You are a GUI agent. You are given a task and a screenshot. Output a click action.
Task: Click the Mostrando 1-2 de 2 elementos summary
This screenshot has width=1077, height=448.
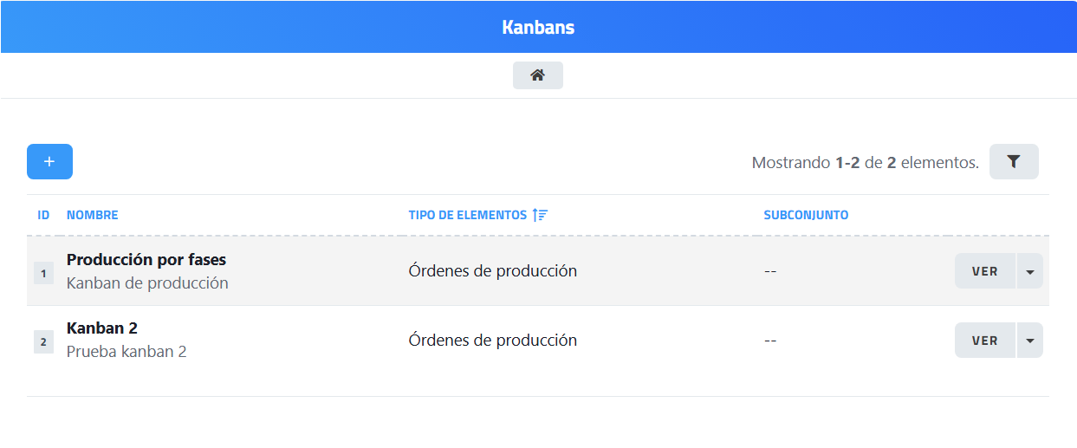point(865,162)
